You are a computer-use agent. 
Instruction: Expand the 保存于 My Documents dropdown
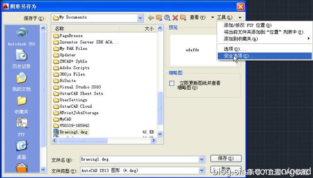140,18
